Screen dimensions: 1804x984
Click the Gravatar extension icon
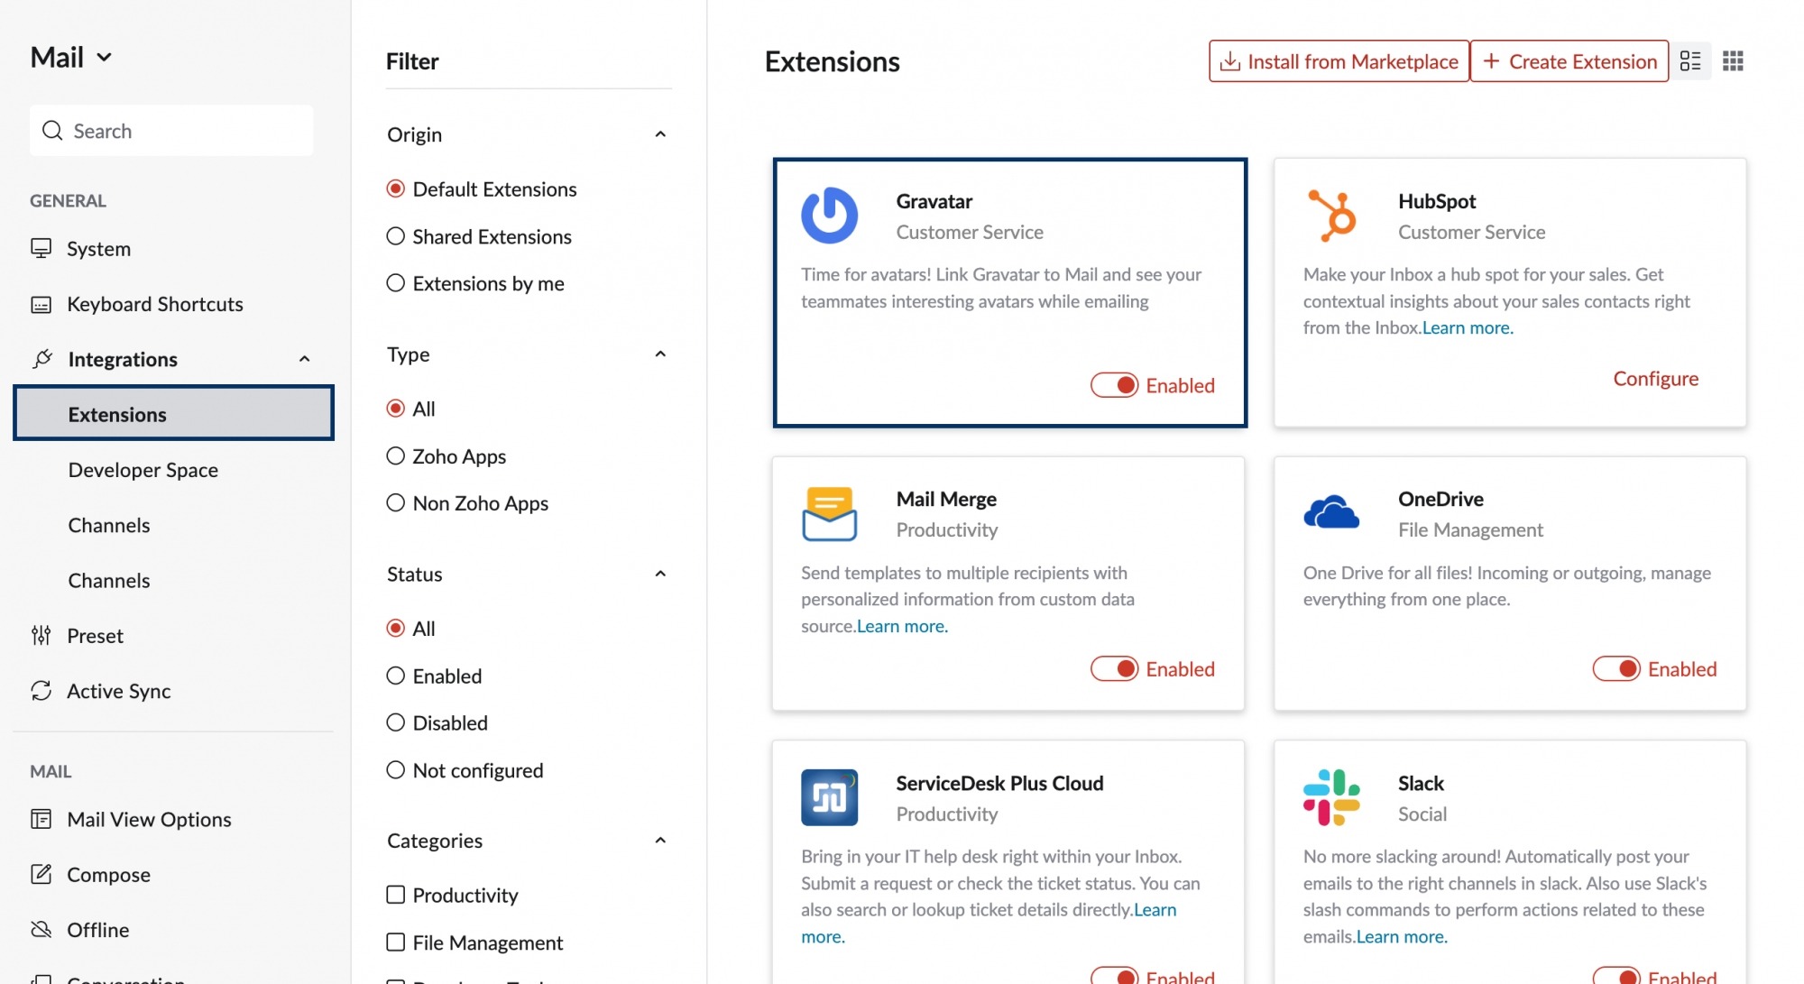point(829,215)
